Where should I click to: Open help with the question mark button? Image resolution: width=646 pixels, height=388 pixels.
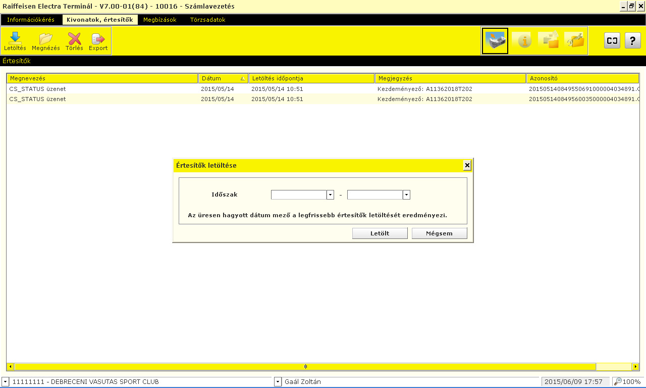click(x=633, y=41)
